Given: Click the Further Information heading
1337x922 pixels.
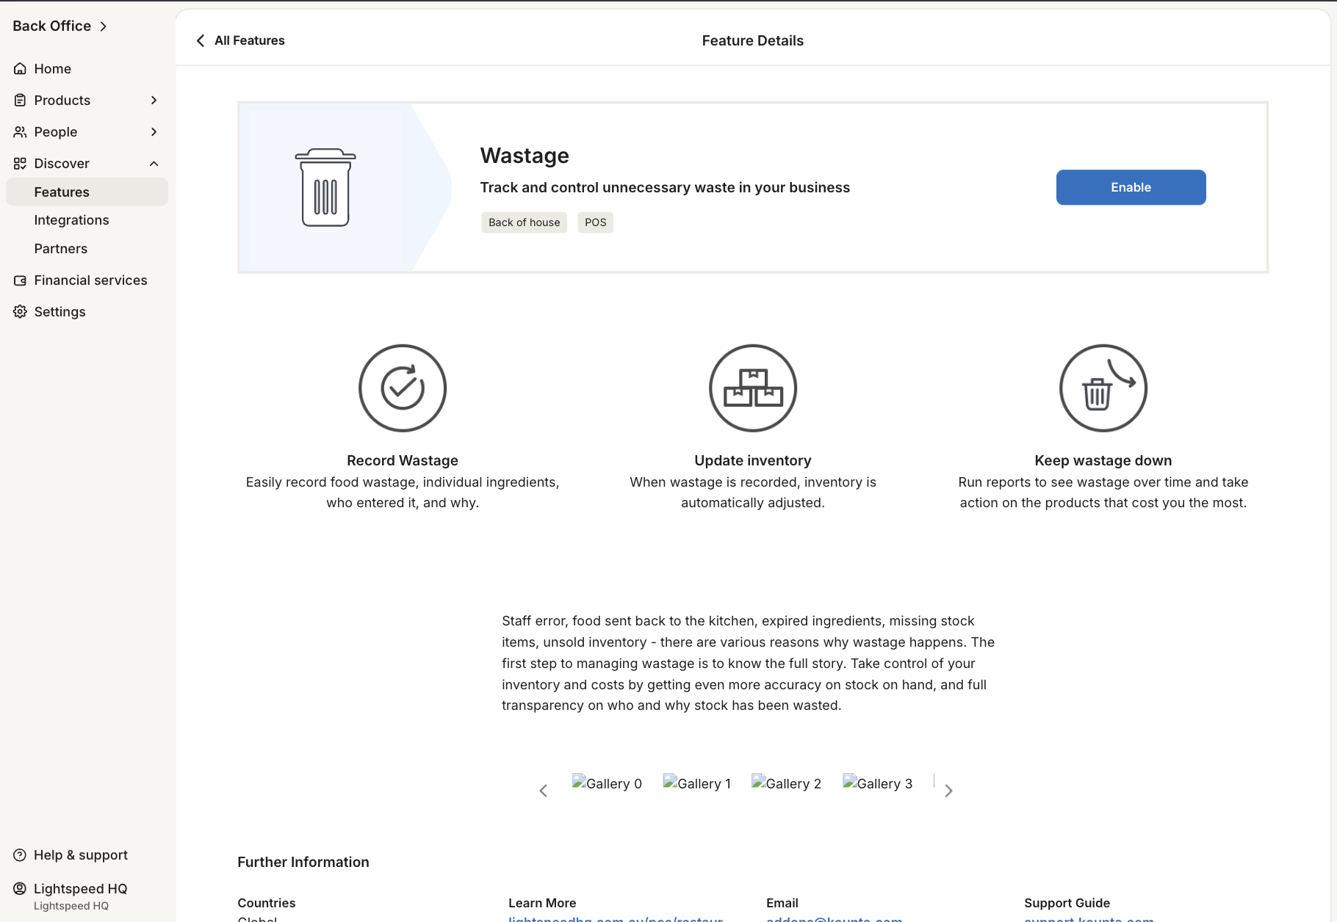Looking at the screenshot, I should [303, 862].
